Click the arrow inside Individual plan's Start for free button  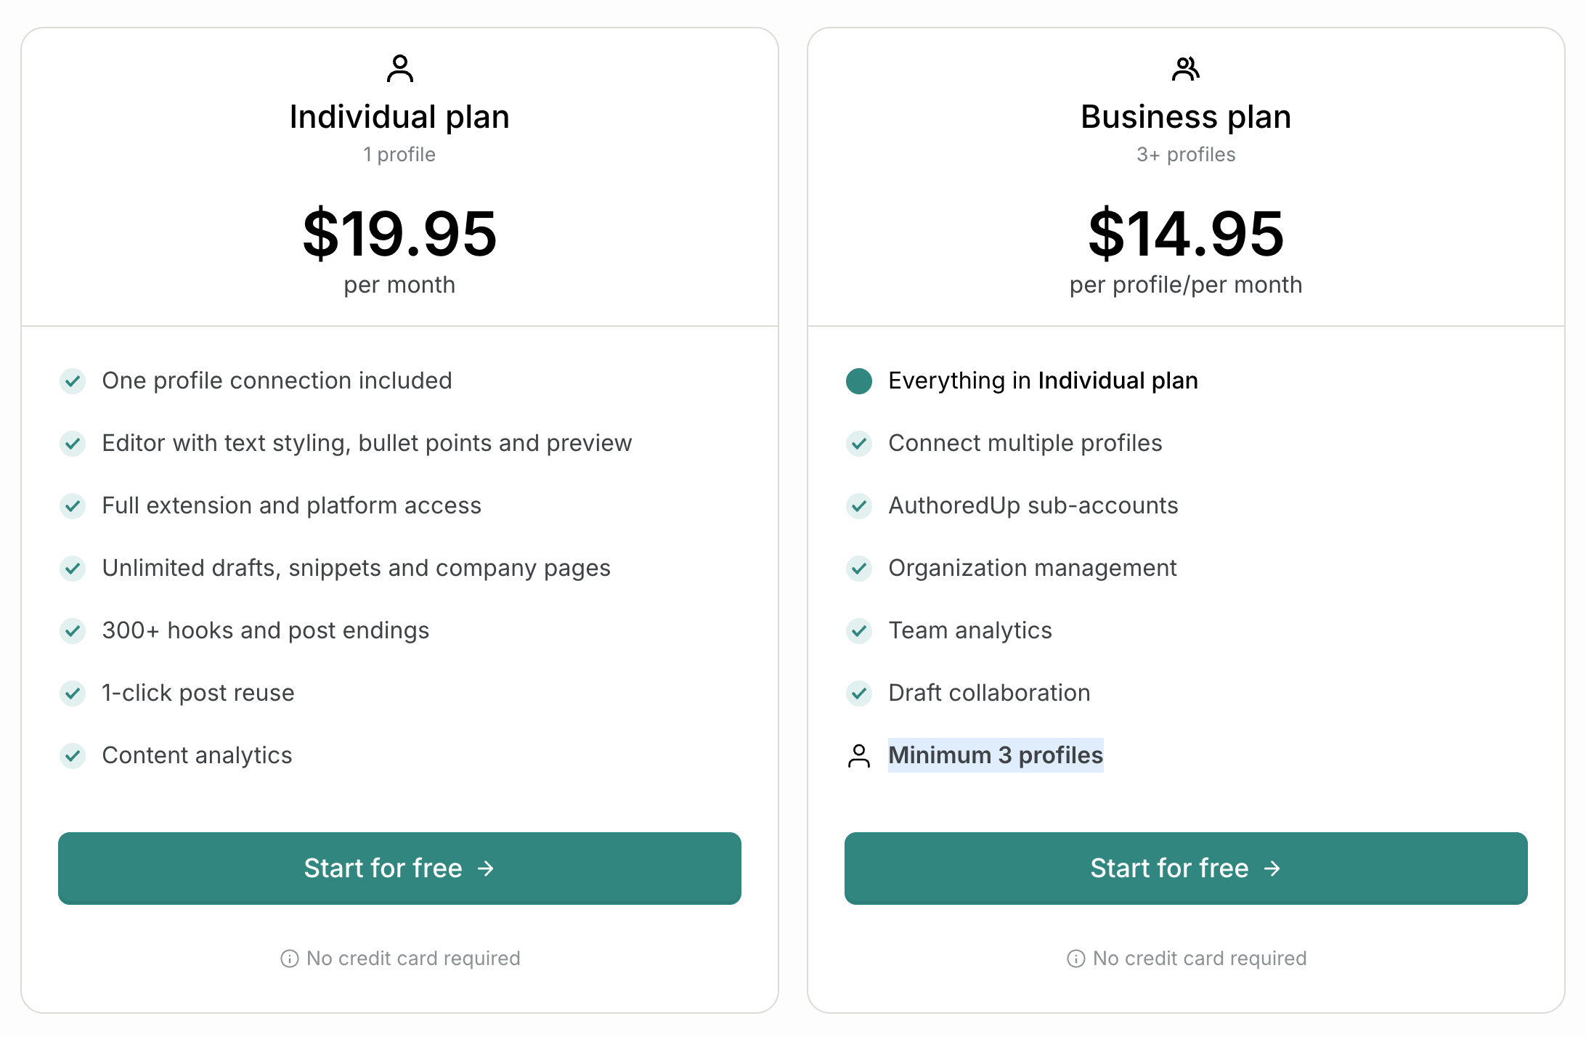(485, 868)
